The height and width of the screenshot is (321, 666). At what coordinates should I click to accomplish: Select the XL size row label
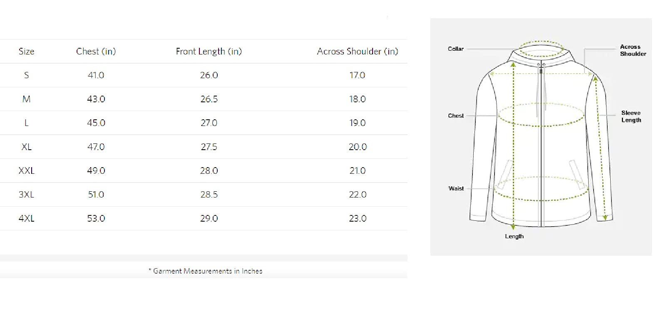26,147
